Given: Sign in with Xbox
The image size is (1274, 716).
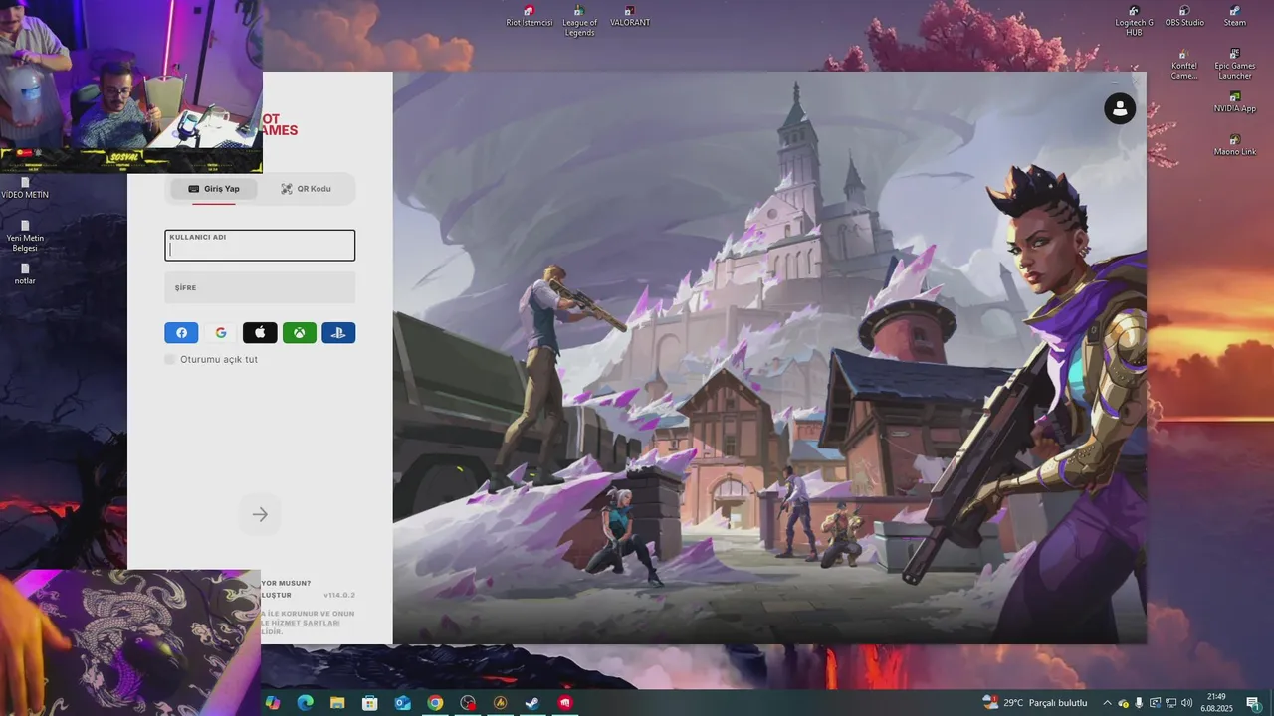Looking at the screenshot, I should click(x=300, y=333).
